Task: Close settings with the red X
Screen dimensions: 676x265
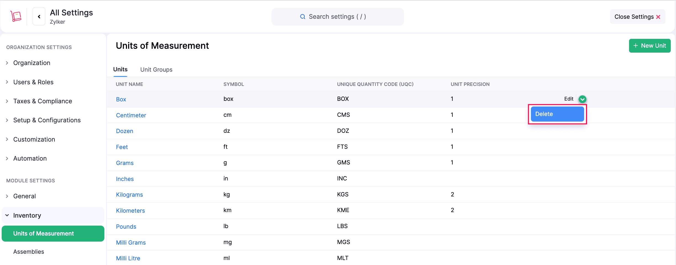Action: pyautogui.click(x=658, y=17)
